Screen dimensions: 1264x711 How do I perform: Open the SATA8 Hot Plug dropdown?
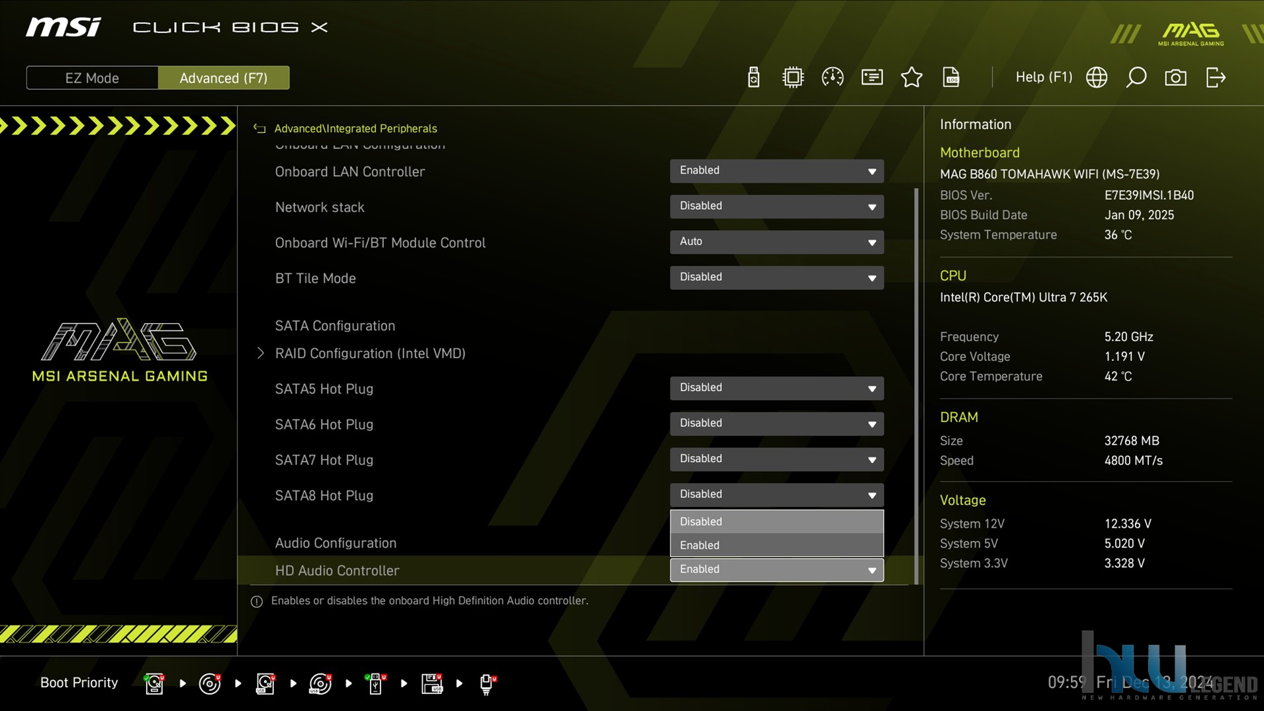click(x=776, y=495)
